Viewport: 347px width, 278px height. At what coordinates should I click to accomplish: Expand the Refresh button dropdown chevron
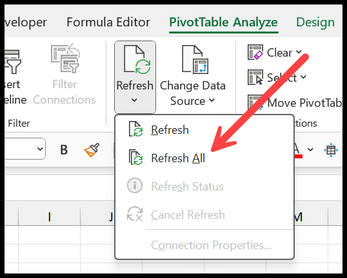coord(134,100)
